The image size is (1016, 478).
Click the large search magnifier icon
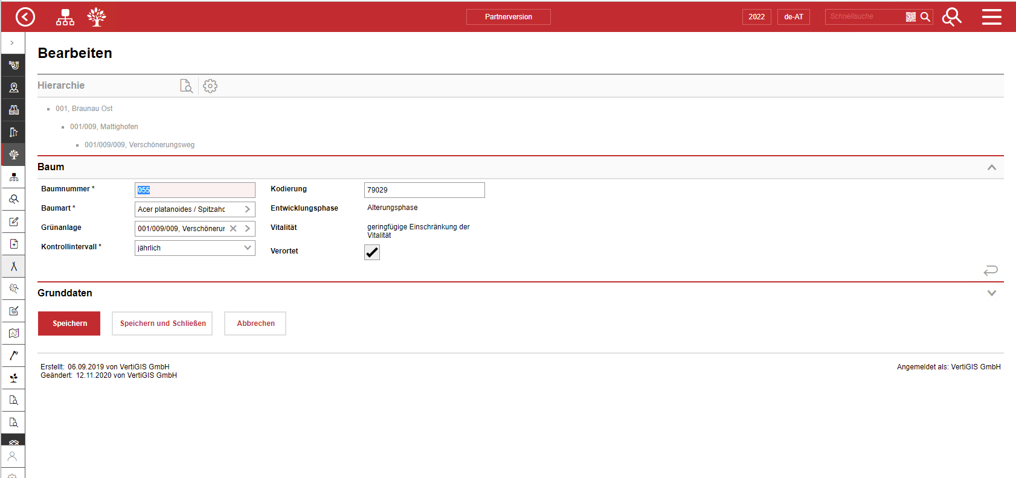[x=951, y=17]
